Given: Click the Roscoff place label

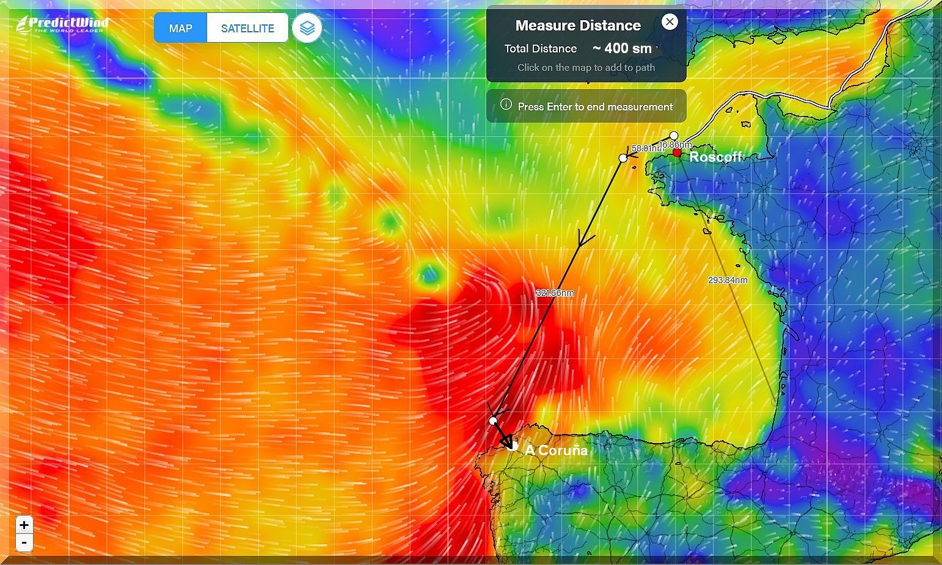Looking at the screenshot, I should point(715,157).
